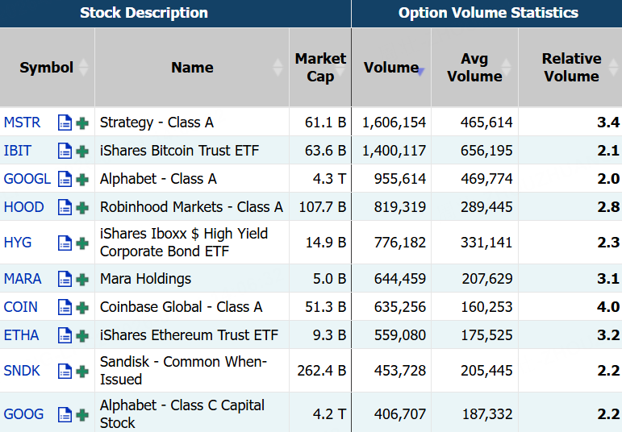Add MARA with the green plus icon

click(82, 280)
